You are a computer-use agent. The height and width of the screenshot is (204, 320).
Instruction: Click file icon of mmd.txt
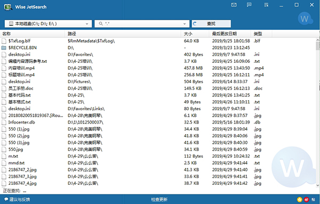tap(4, 163)
